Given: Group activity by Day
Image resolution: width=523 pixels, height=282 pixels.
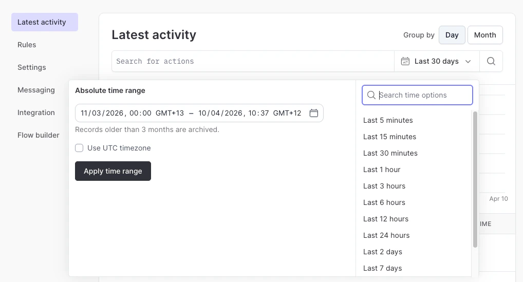Looking at the screenshot, I should [x=452, y=35].
